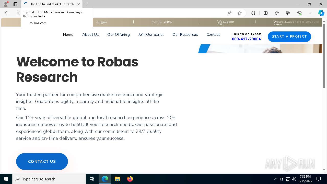The height and width of the screenshot is (184, 327).
Task: Click the page vertical scrollbar thumb
Action: [324, 56]
